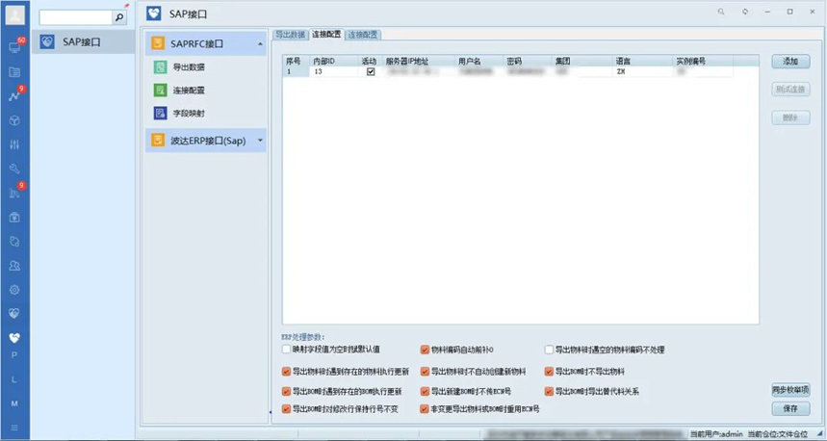Click the search magnifier icon
This screenshot has height=441, width=827.
[119, 17]
